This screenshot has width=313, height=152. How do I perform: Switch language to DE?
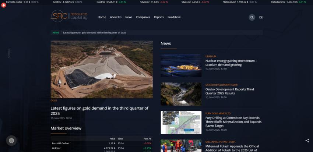coord(261,17)
